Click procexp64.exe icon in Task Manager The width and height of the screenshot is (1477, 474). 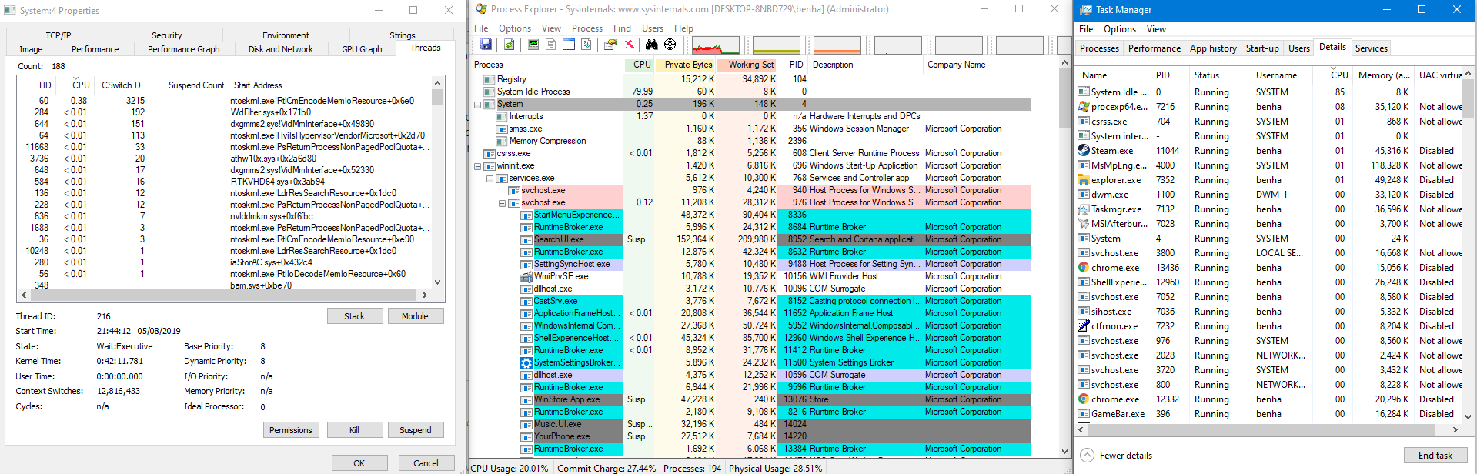1084,107
